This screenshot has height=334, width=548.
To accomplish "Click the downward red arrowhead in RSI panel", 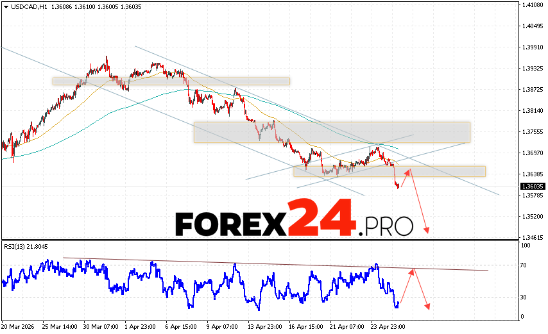I will [x=427, y=307].
